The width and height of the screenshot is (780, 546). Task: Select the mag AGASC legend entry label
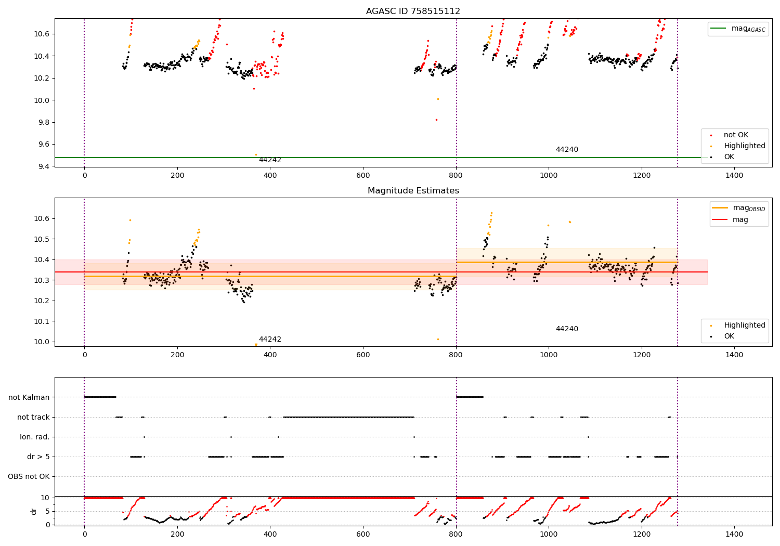click(x=748, y=29)
